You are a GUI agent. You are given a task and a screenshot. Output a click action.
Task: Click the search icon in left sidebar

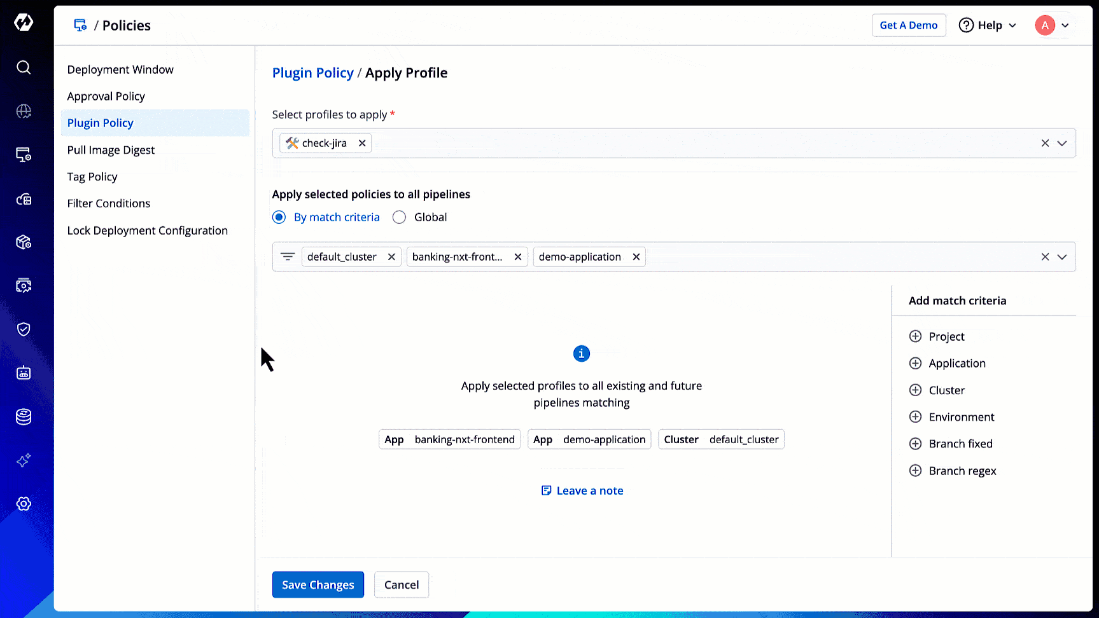tap(24, 67)
